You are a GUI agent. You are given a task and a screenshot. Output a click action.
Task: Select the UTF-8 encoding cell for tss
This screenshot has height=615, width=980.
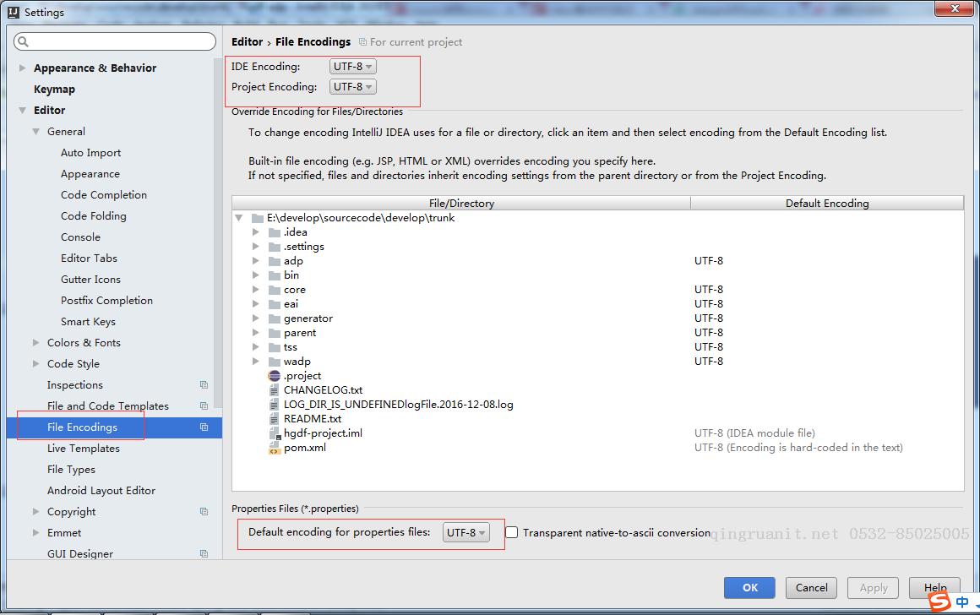pyautogui.click(x=708, y=347)
